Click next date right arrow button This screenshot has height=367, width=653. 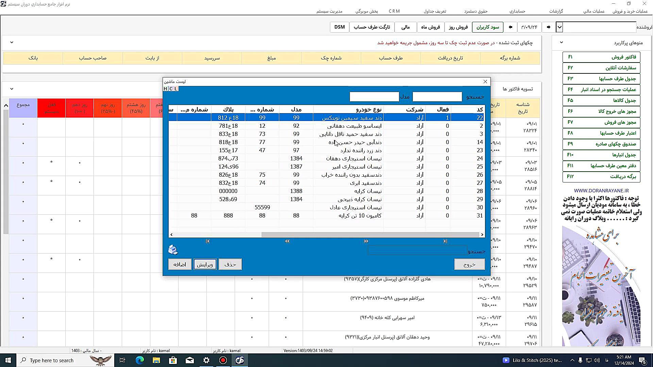coord(548,27)
